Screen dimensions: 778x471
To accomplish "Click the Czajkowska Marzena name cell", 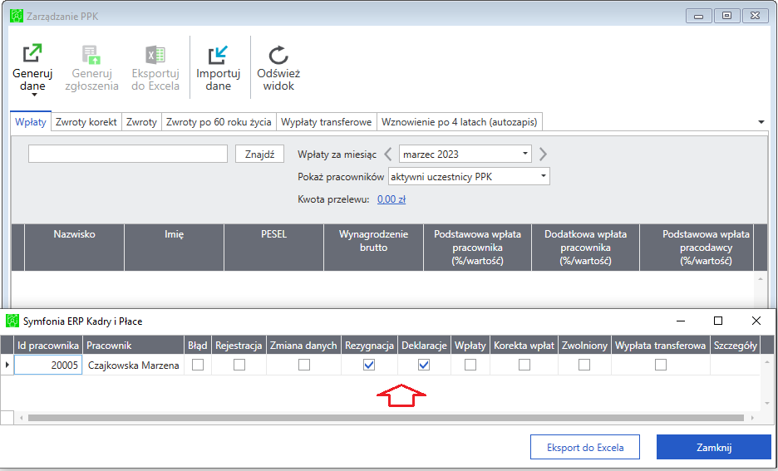I will [x=133, y=365].
